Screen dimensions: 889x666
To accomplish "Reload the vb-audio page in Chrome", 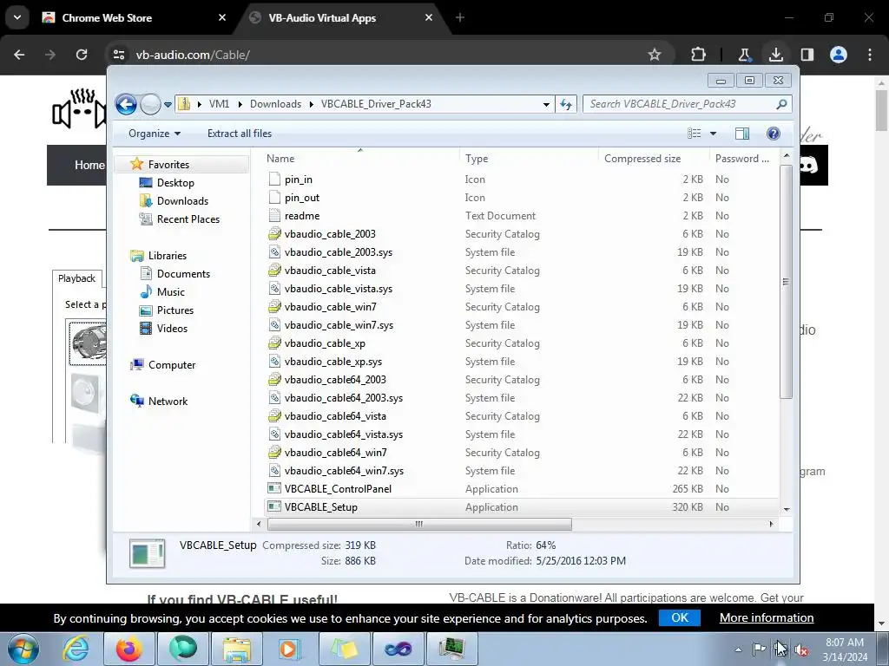I will coord(82,55).
